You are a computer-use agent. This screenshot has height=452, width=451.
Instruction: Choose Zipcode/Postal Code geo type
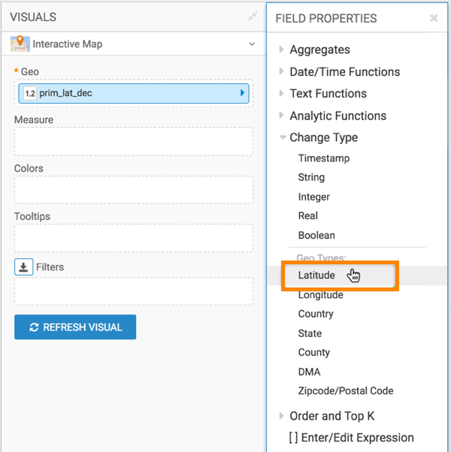click(x=345, y=390)
